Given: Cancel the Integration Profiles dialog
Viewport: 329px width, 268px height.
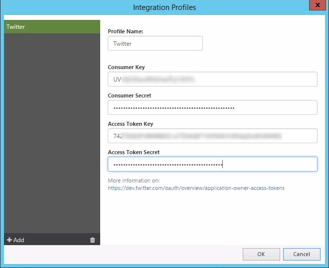Looking at the screenshot, I should coord(302,254).
